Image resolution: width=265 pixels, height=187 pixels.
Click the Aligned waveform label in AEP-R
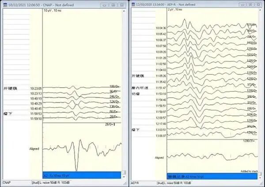pyautogui.click(x=159, y=157)
